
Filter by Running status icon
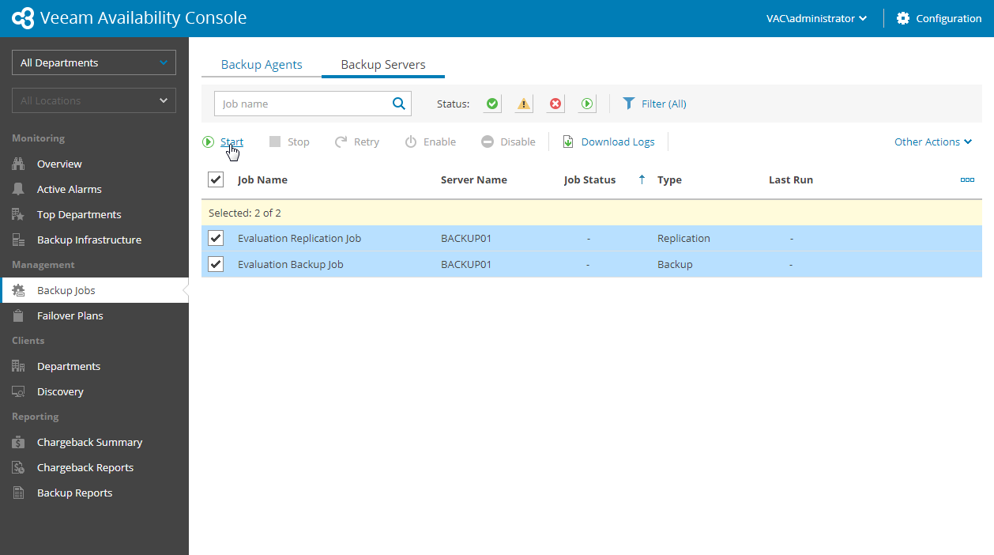pos(587,104)
